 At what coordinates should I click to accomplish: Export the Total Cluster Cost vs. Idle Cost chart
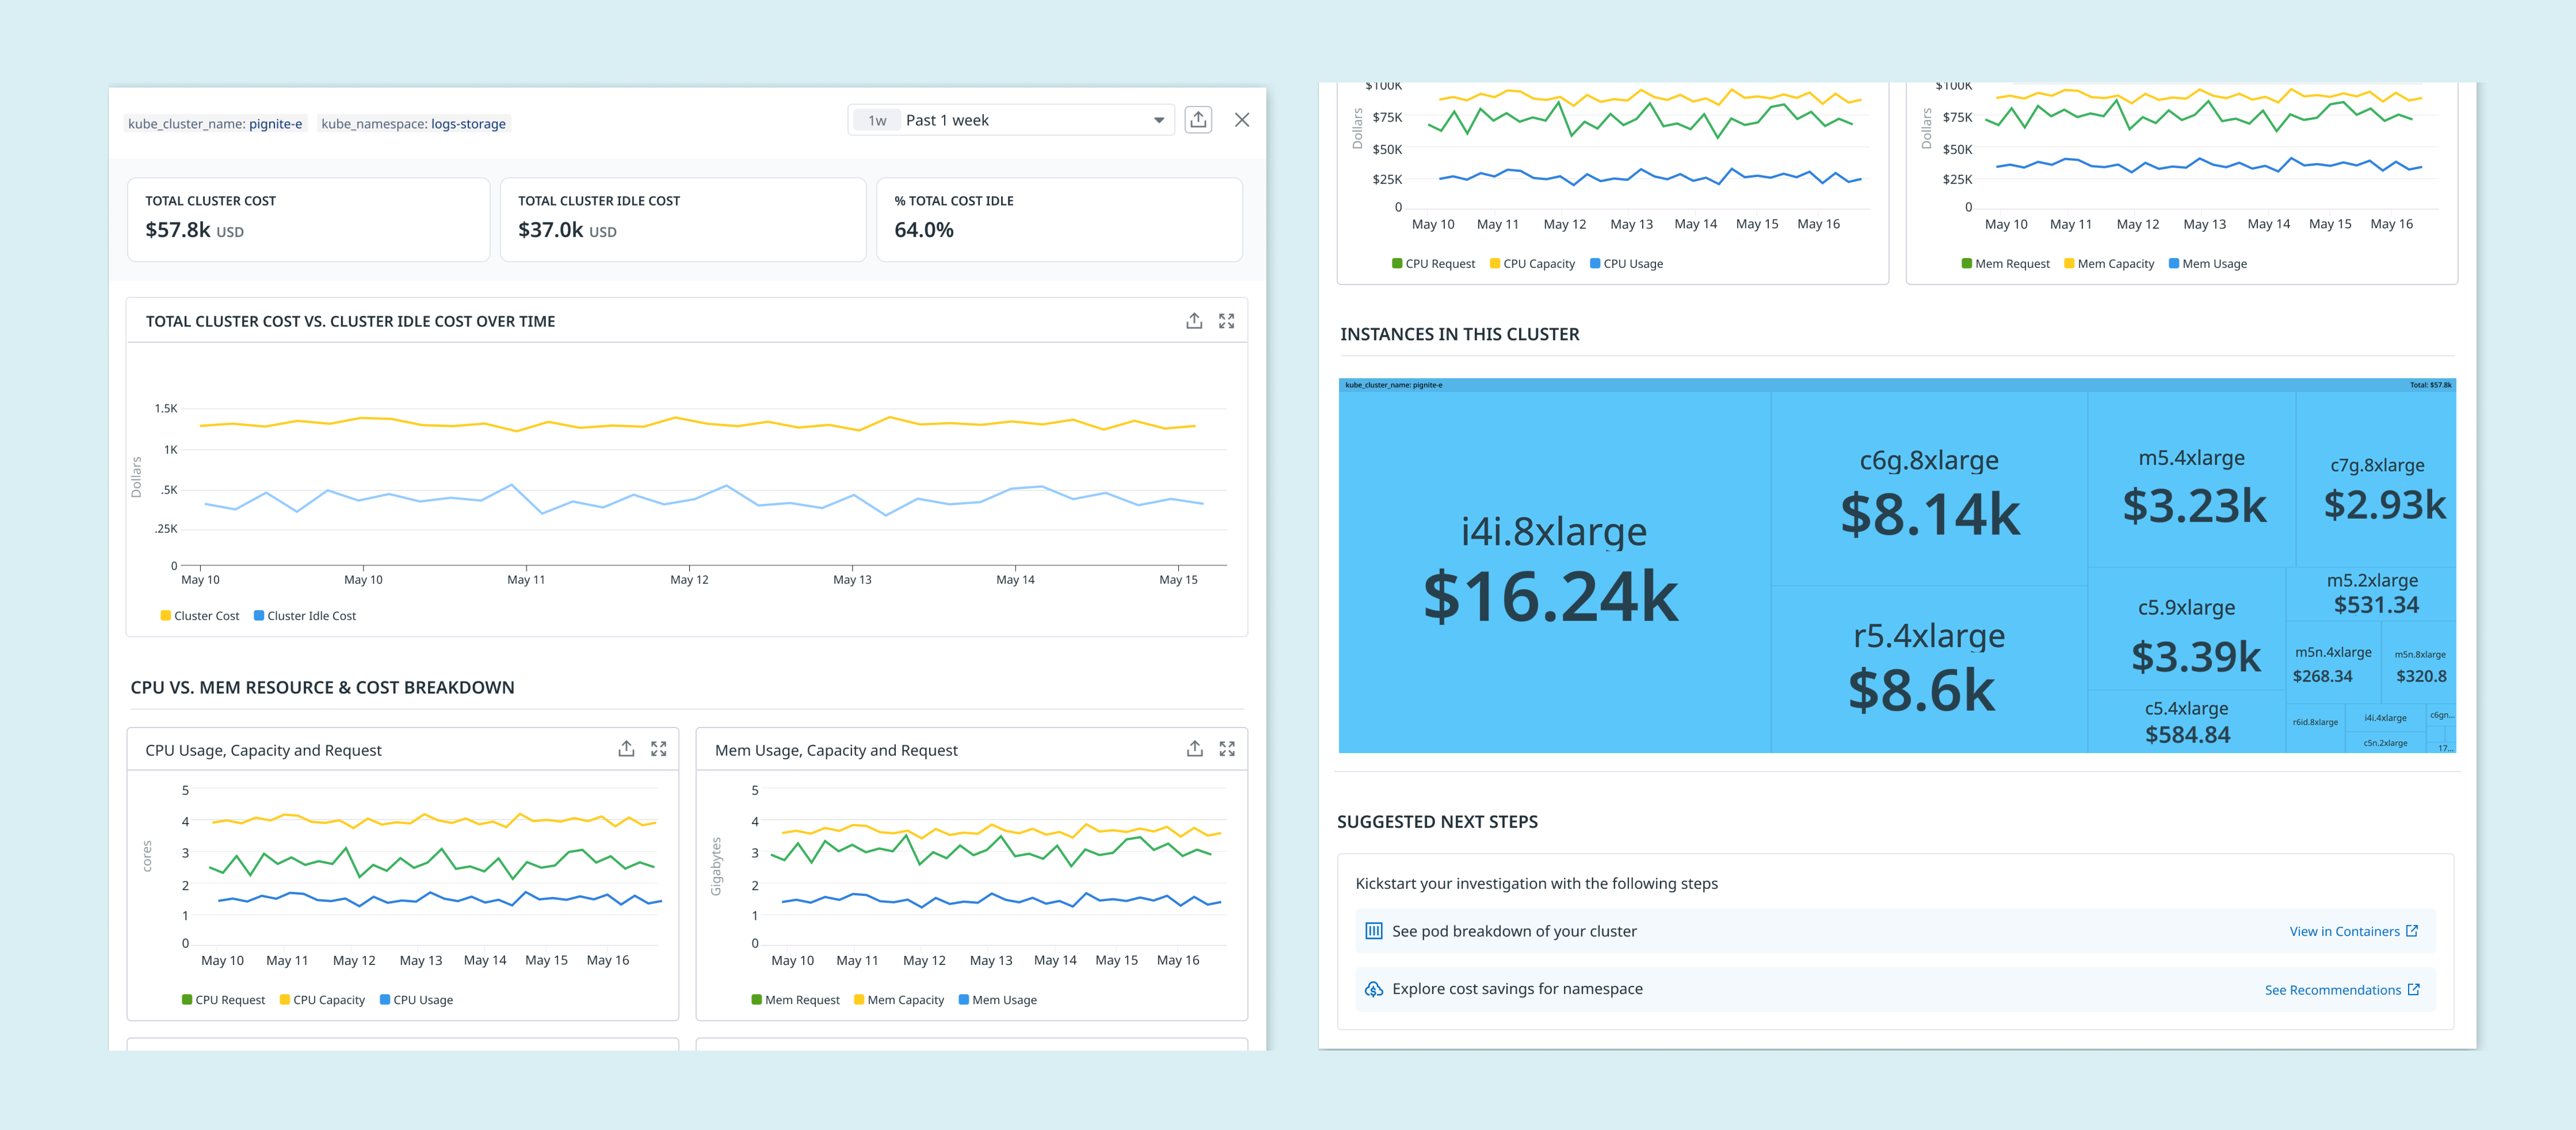click(x=1194, y=321)
